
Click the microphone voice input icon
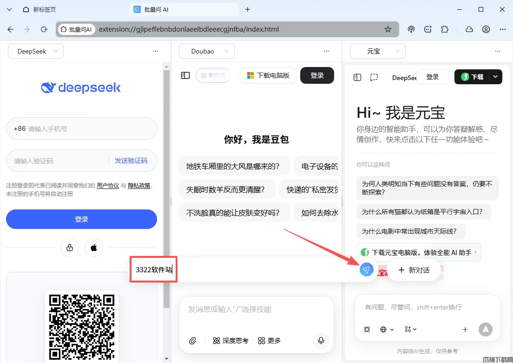pyautogui.click(x=321, y=341)
